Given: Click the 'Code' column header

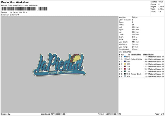Looking at the screenshot, I should tap(145, 54).
